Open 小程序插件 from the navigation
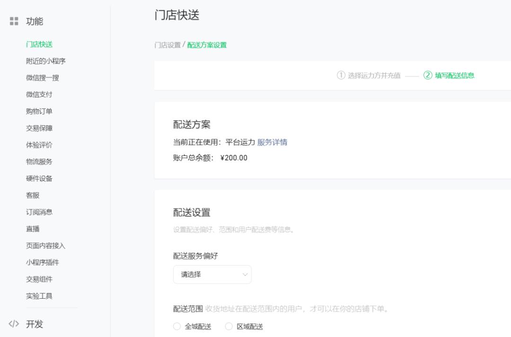 [x=42, y=262]
